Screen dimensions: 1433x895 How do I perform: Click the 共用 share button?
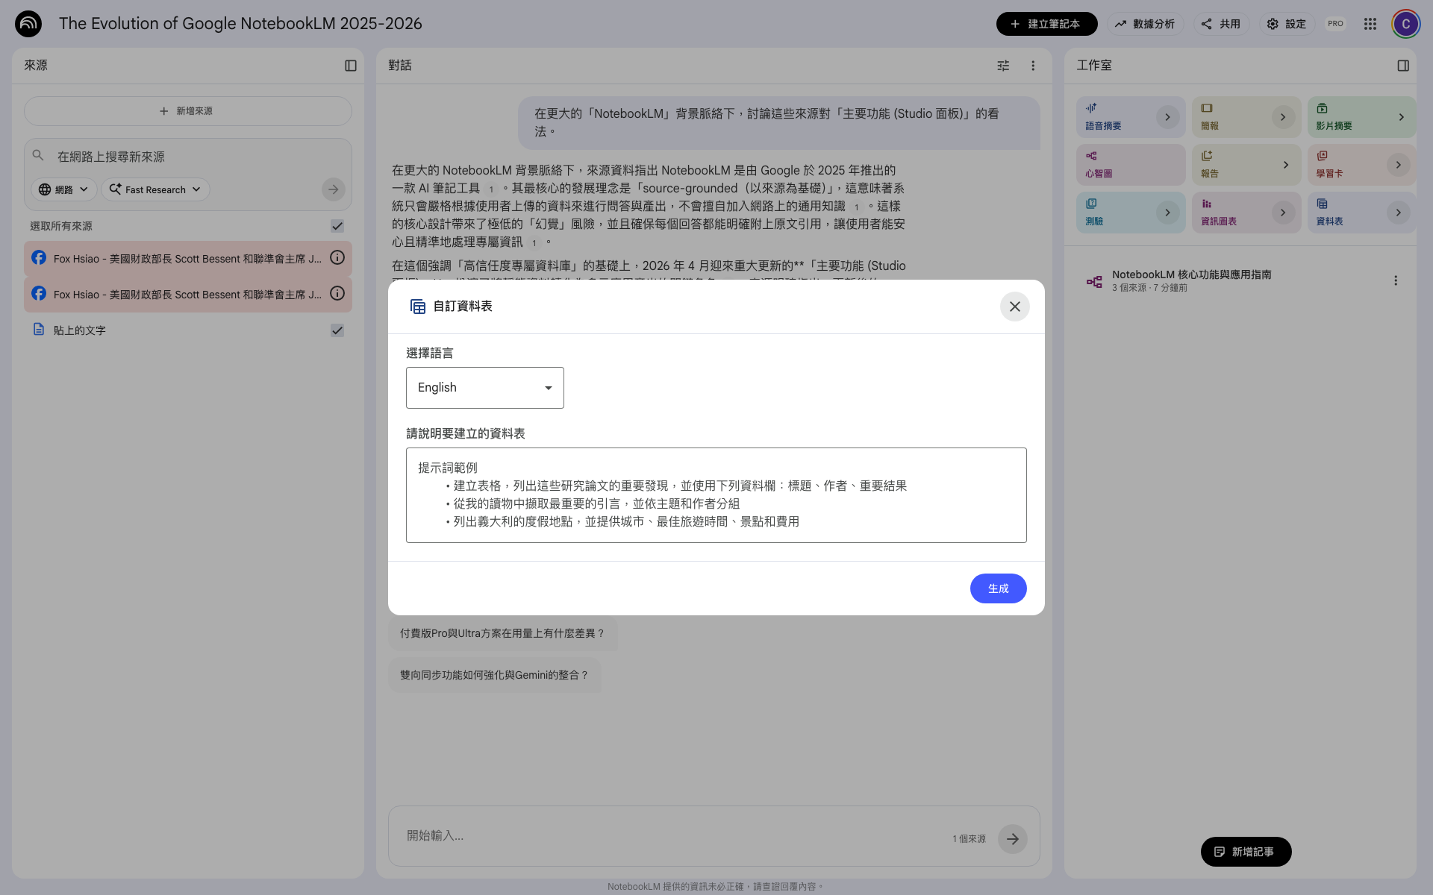(x=1221, y=24)
